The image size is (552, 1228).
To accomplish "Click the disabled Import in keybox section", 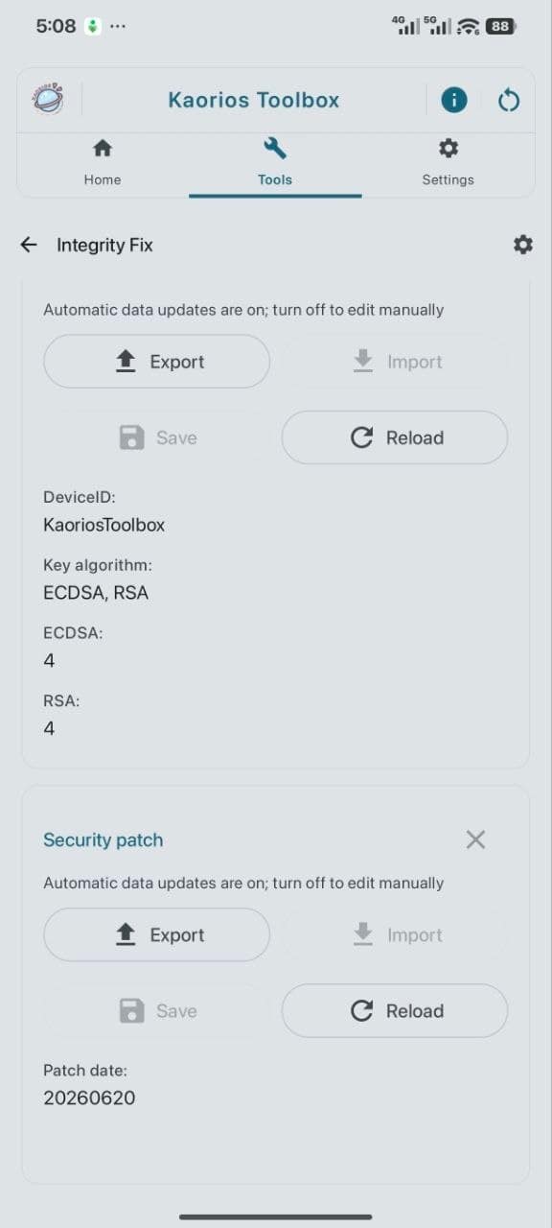I will coord(395,362).
